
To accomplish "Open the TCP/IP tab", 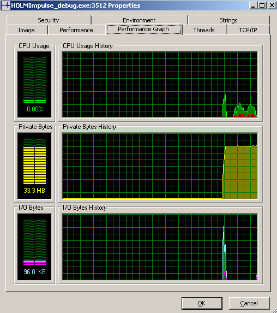I will coord(248,30).
